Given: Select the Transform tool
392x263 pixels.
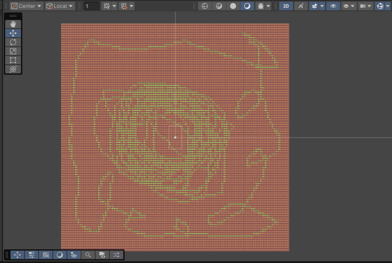Looking at the screenshot, I should (13, 69).
